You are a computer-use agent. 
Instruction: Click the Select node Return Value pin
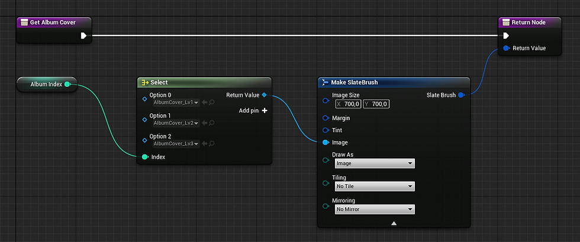pyautogui.click(x=264, y=94)
